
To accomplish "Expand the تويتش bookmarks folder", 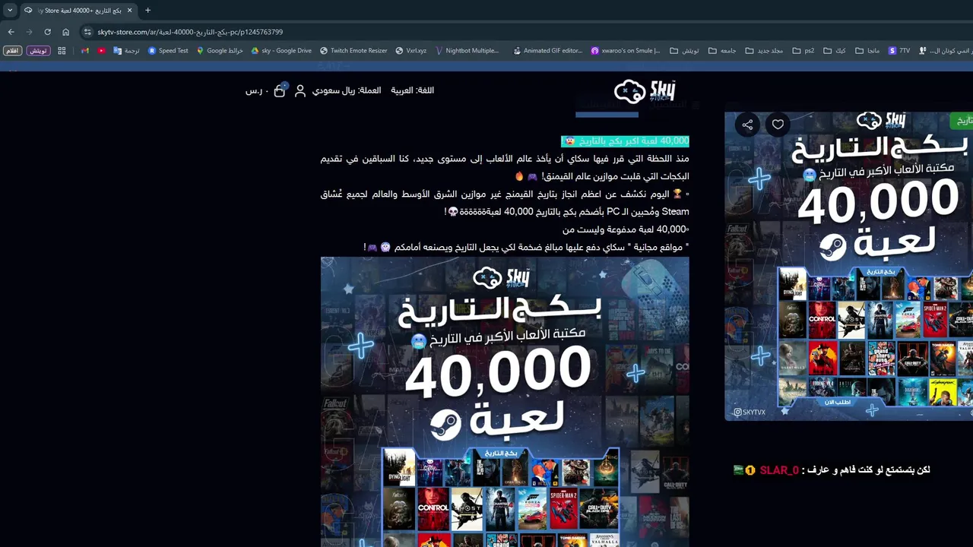I will tap(684, 51).
